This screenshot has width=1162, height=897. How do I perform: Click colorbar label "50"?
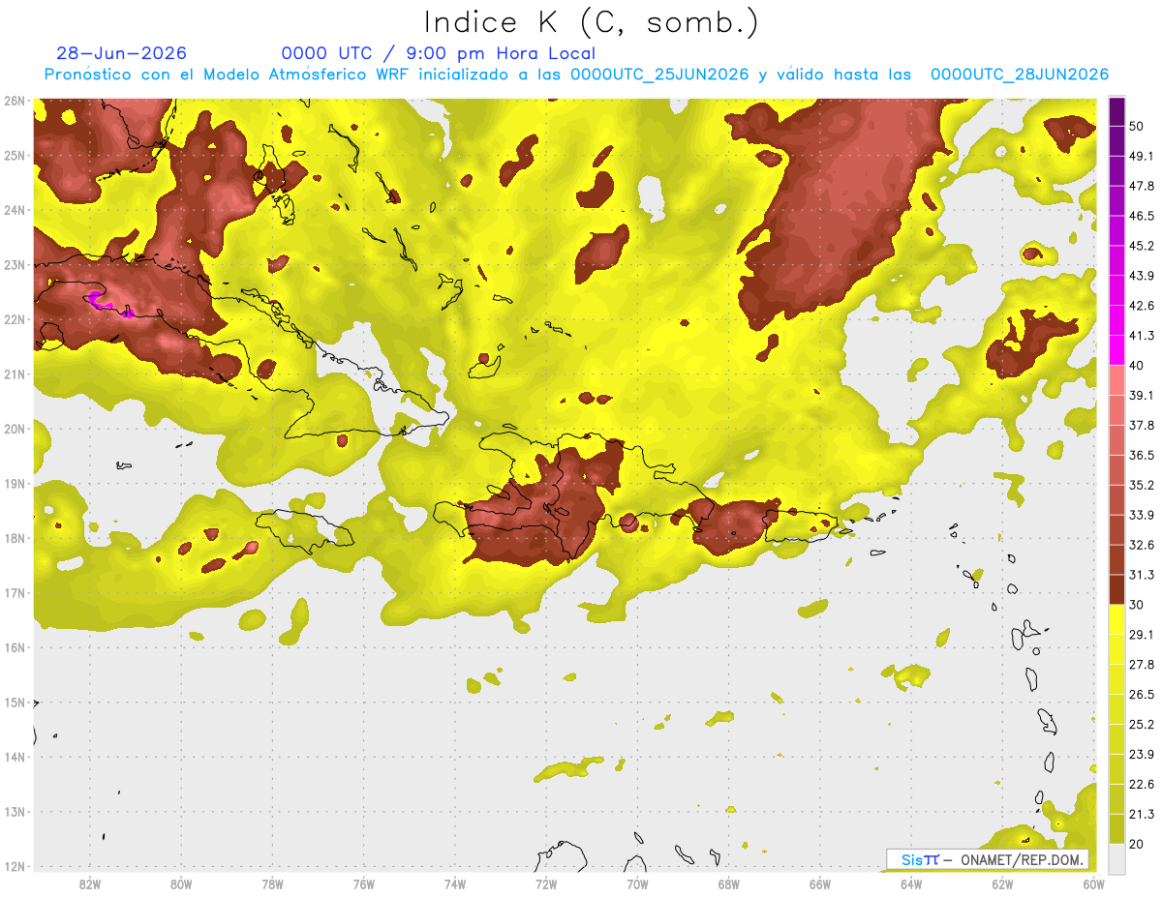(1137, 127)
